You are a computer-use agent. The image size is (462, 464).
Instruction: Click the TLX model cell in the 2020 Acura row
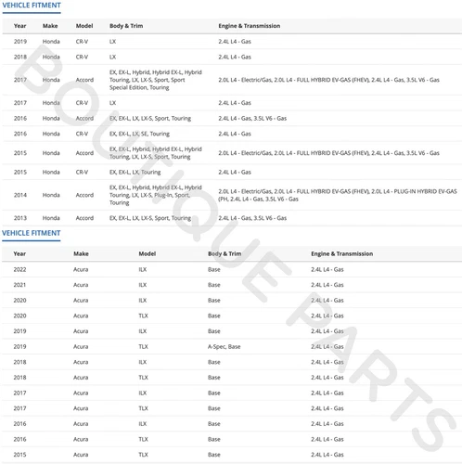143,316
